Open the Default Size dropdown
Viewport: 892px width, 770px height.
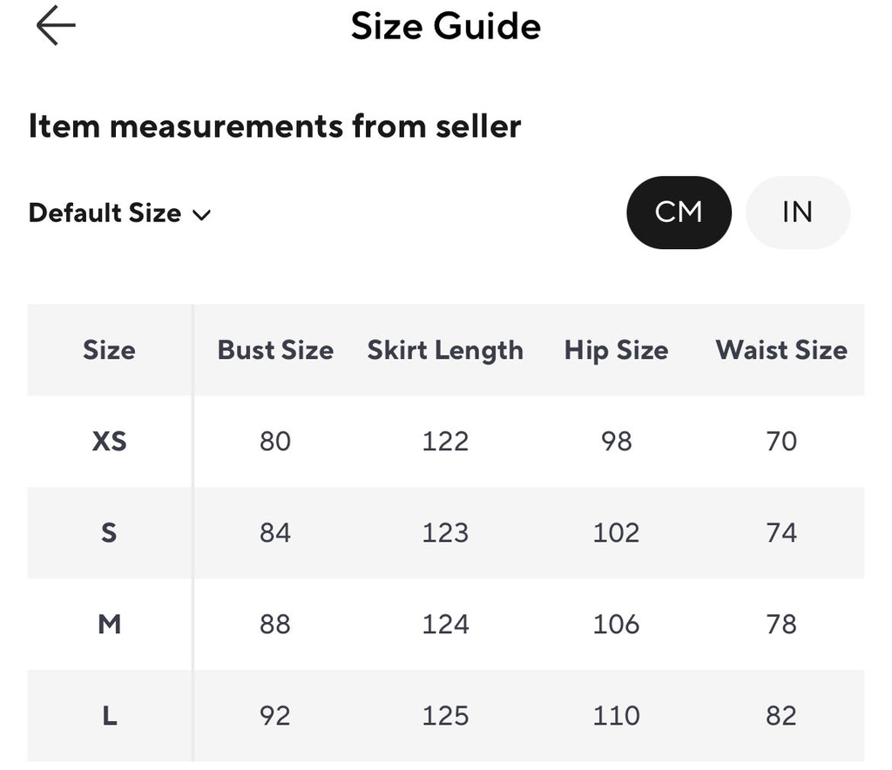pyautogui.click(x=119, y=213)
